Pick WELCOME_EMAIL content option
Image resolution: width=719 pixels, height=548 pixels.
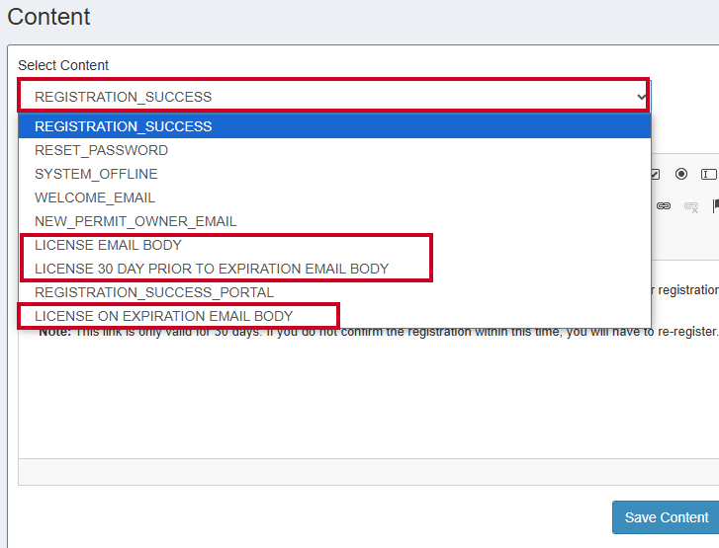(x=334, y=197)
